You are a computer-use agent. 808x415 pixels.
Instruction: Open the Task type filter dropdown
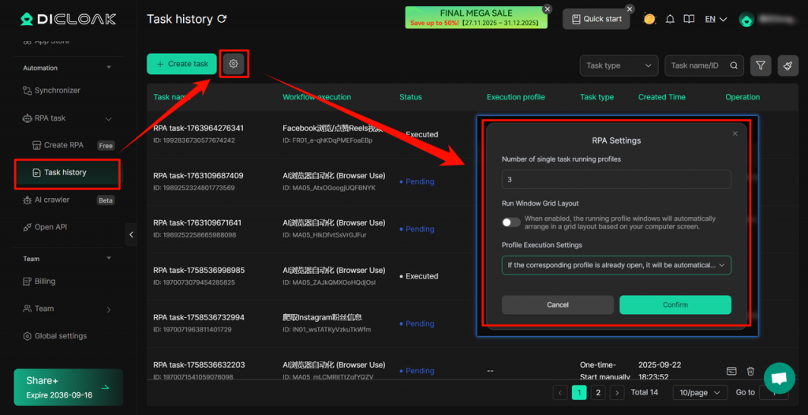pyautogui.click(x=619, y=66)
